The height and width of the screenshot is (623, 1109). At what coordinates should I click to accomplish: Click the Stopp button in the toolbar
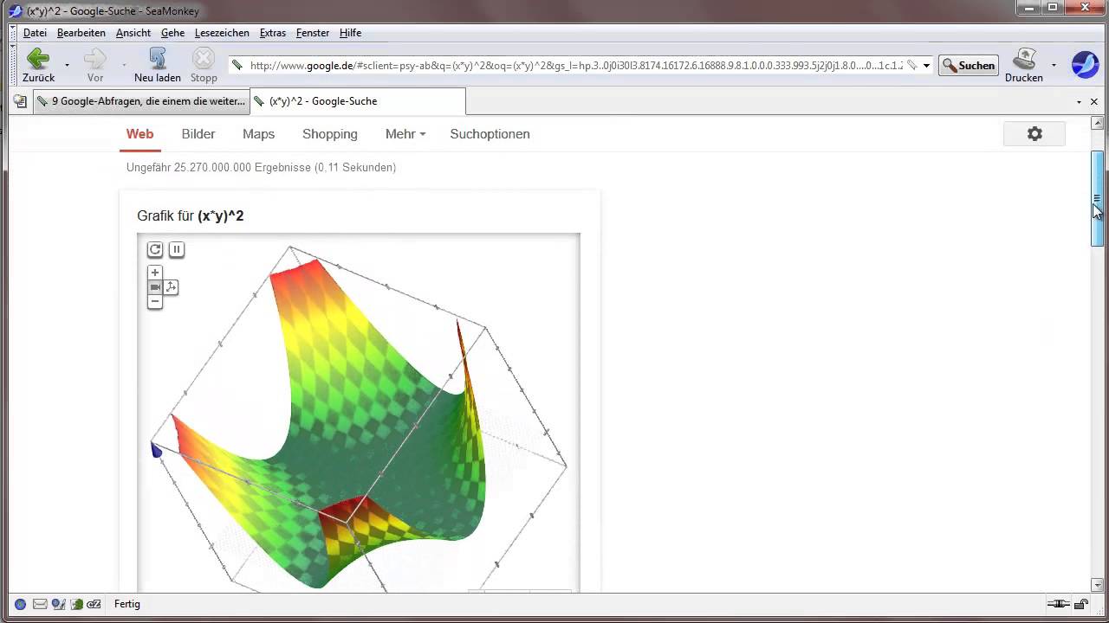(204, 65)
